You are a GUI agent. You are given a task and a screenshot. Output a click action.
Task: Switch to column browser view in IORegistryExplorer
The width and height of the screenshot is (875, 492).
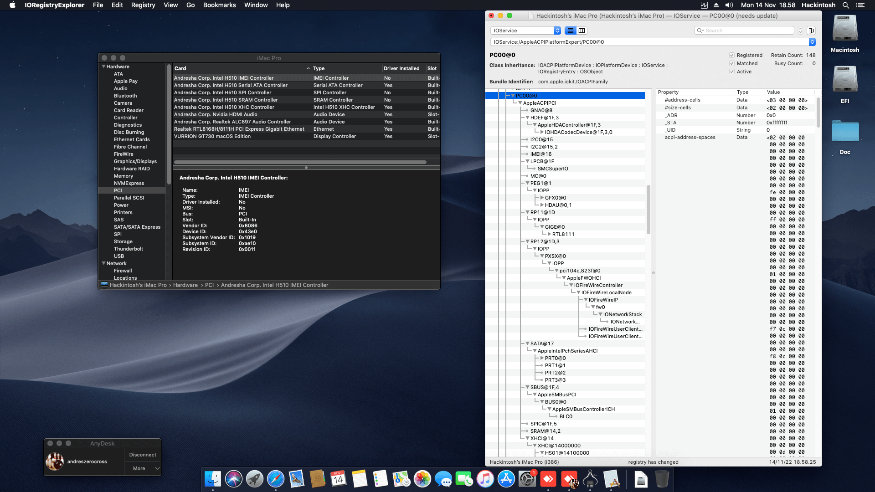pyautogui.click(x=582, y=31)
